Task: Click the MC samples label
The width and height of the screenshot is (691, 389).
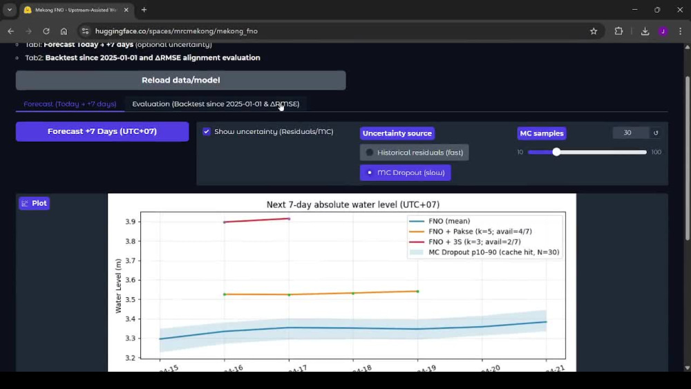Action: tap(542, 133)
